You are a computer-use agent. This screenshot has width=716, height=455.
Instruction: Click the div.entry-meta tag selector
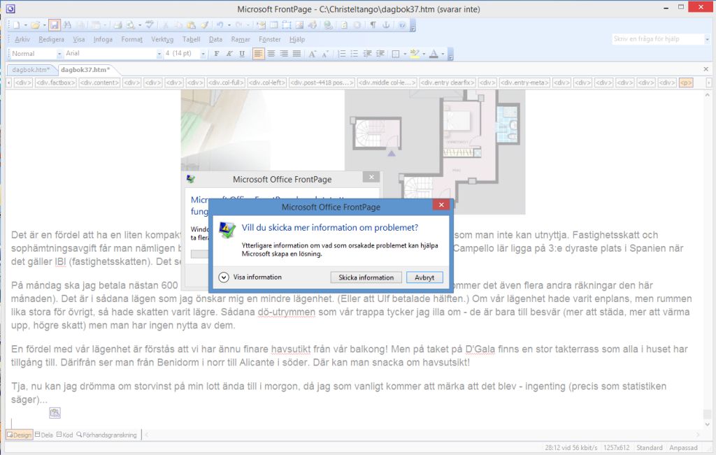tap(524, 82)
